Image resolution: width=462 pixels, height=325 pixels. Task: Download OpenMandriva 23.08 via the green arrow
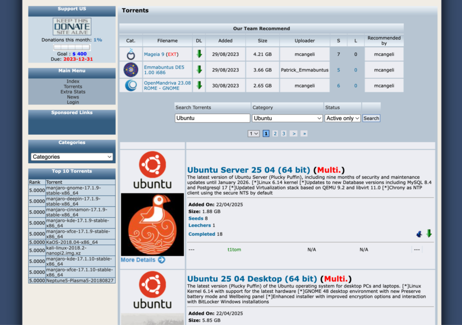pos(199,85)
